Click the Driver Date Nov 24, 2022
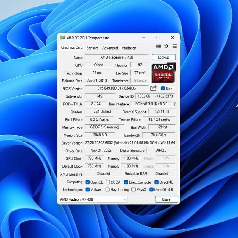238x238 pixels. [101, 151]
